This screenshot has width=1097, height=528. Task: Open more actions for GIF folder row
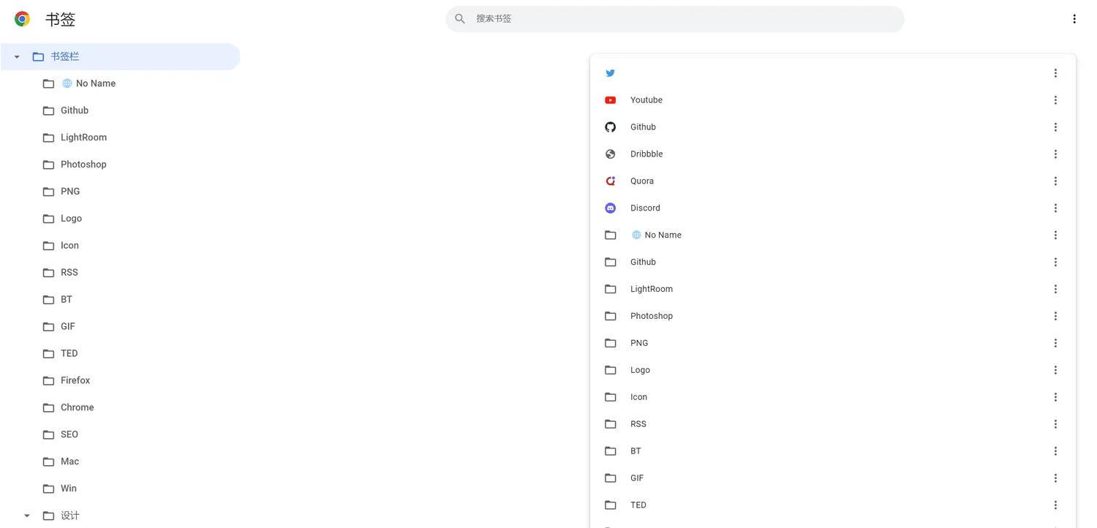(1055, 479)
